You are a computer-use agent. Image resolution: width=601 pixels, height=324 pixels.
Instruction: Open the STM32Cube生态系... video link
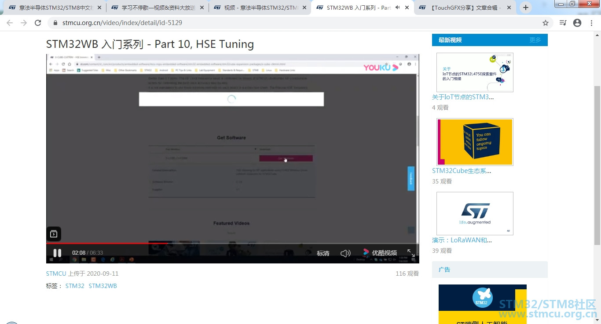tap(462, 171)
